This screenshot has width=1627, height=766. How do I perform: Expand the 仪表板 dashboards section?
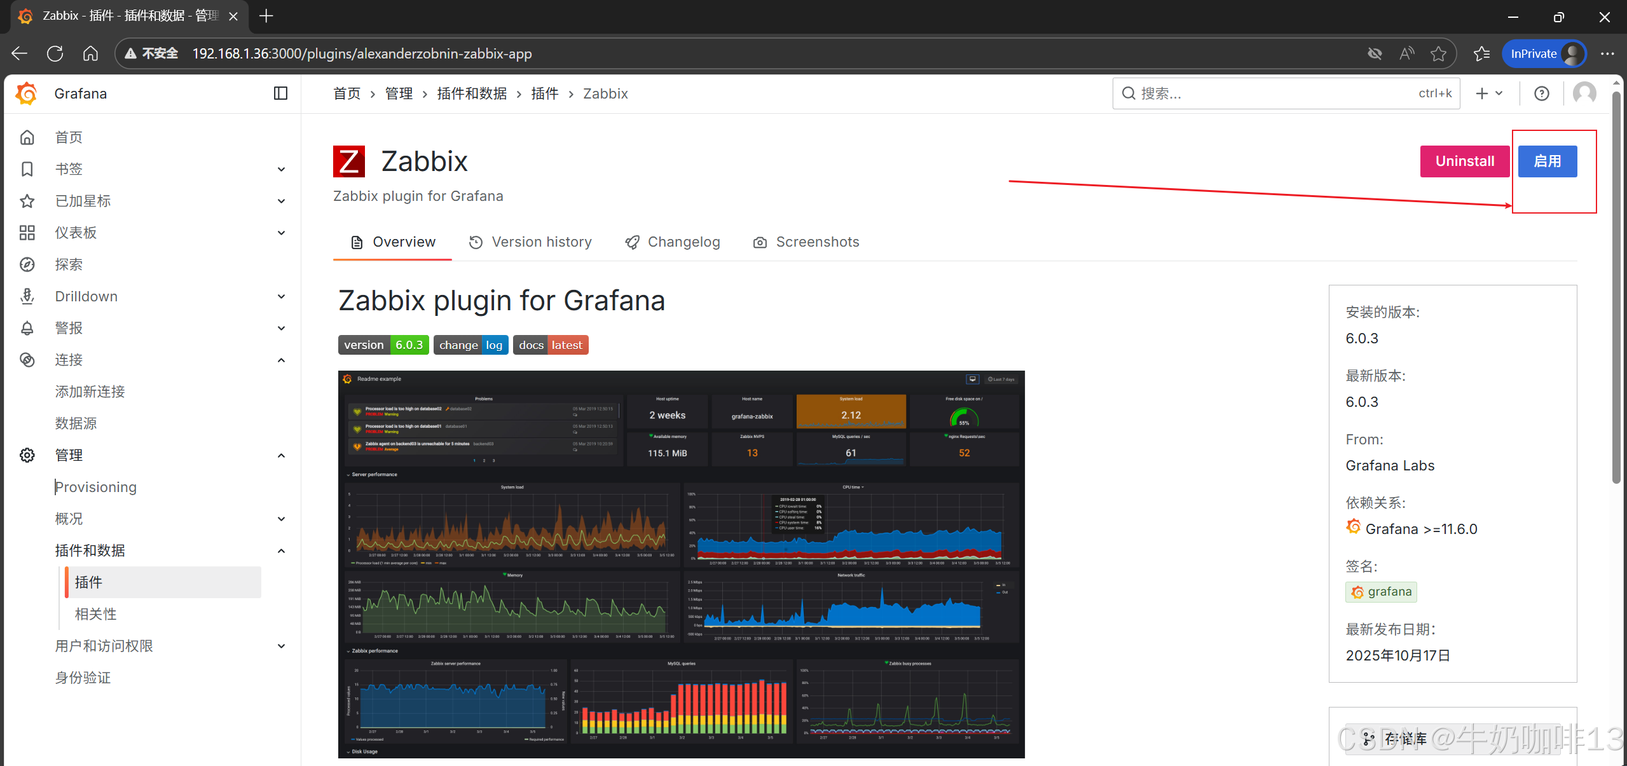click(281, 233)
